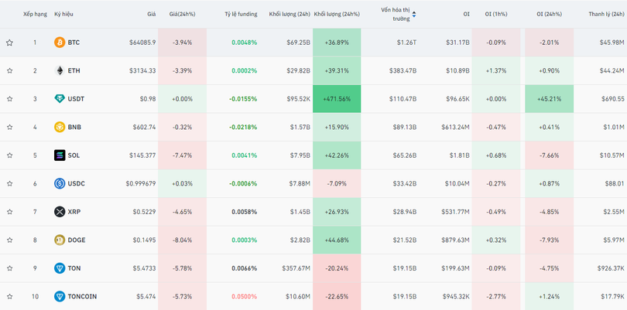Click the Dogecoin (DOGE) icon
Screen dimensions: 627x310
tap(60, 240)
